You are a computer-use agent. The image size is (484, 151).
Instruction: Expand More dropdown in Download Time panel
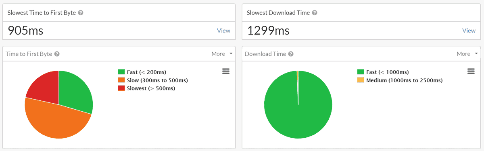(x=467, y=54)
